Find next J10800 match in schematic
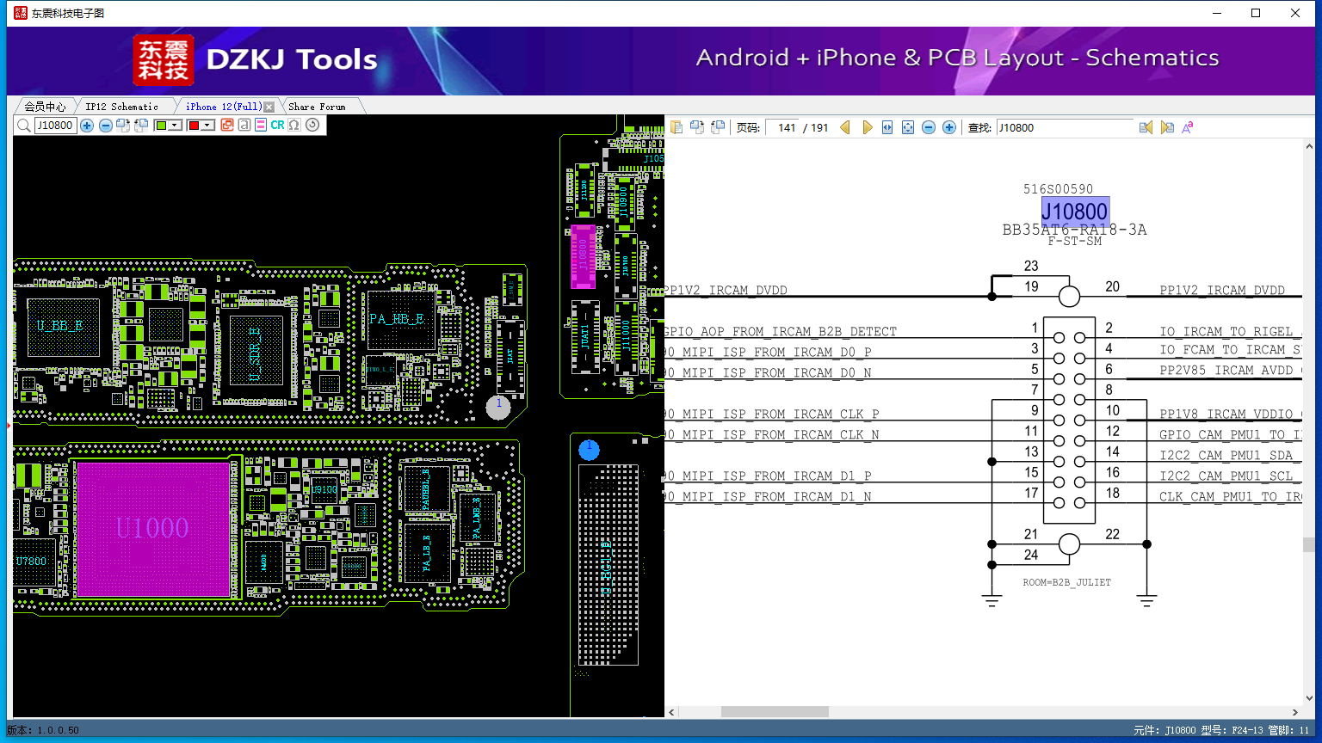 1167,127
